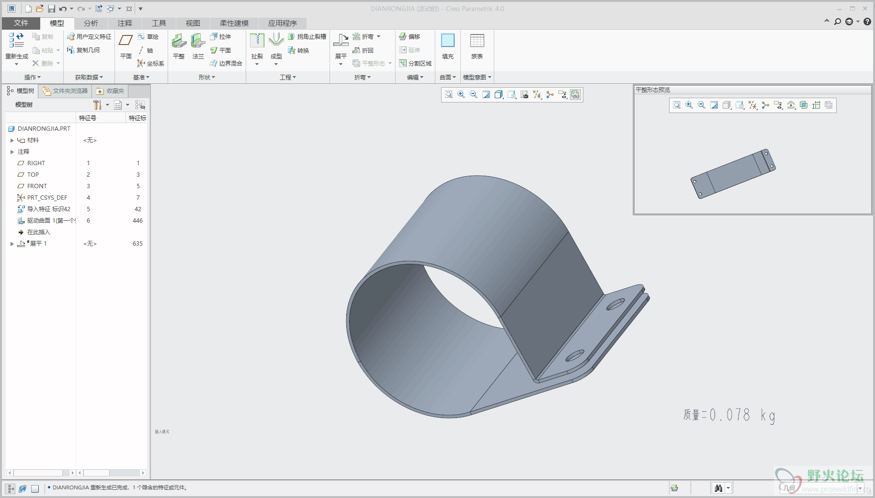Click the tree settings (hammer) icon in model tree
The height and width of the screenshot is (498, 875).
pos(97,105)
